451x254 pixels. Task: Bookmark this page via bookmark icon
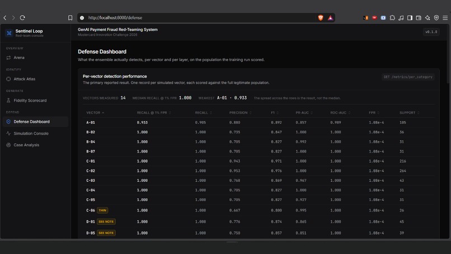(x=70, y=18)
